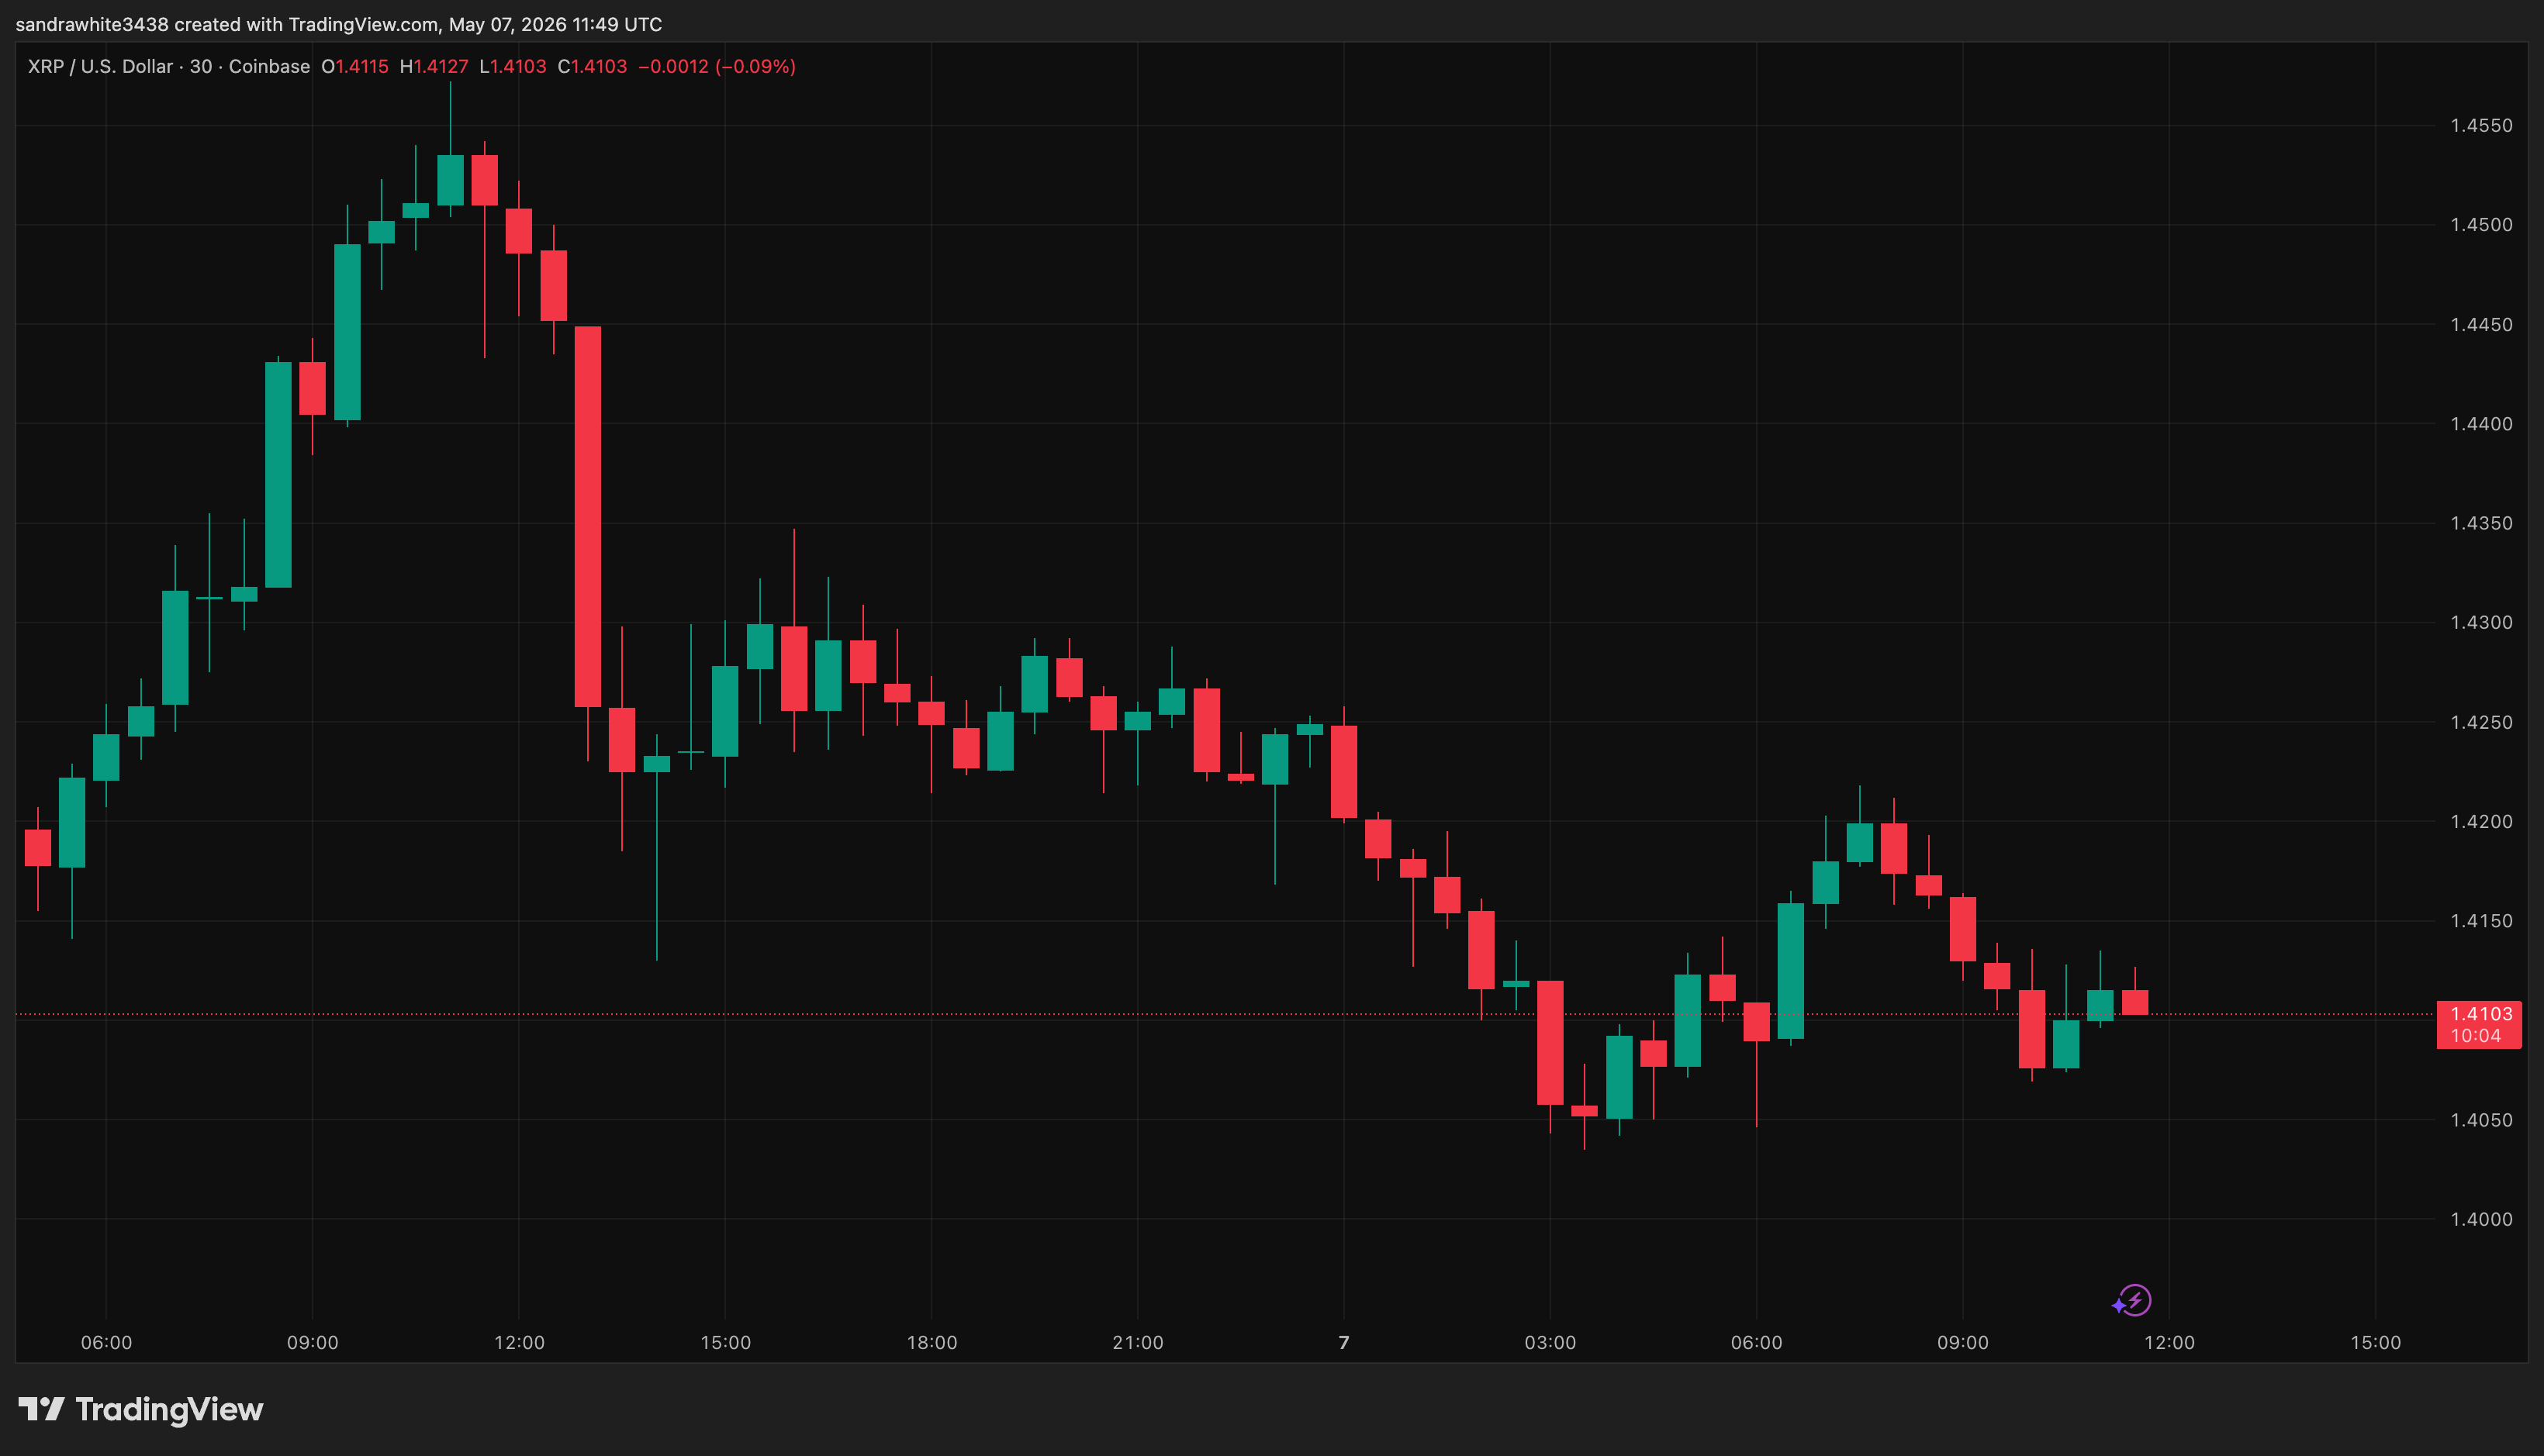This screenshot has height=1456, width=2544.
Task: Click the close value C1.4103
Action: pos(593,67)
